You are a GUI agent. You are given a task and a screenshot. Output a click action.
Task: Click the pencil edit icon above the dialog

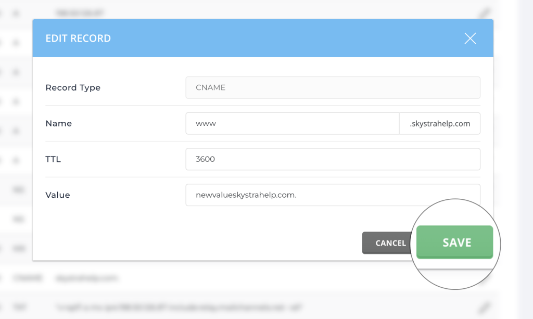pyautogui.click(x=485, y=10)
